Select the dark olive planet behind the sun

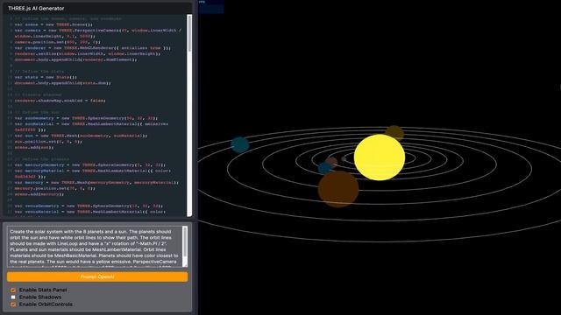click(x=394, y=132)
